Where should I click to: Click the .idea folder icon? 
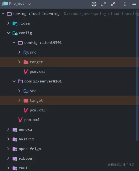point(15,23)
